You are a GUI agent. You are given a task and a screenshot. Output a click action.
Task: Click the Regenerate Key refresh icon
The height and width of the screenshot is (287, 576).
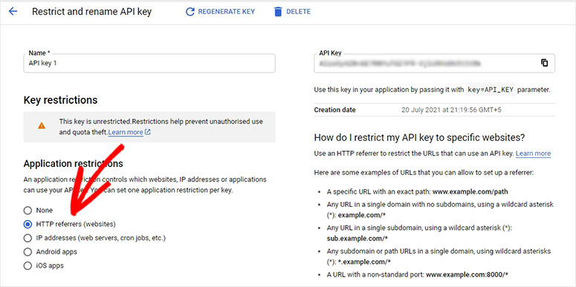coord(190,12)
